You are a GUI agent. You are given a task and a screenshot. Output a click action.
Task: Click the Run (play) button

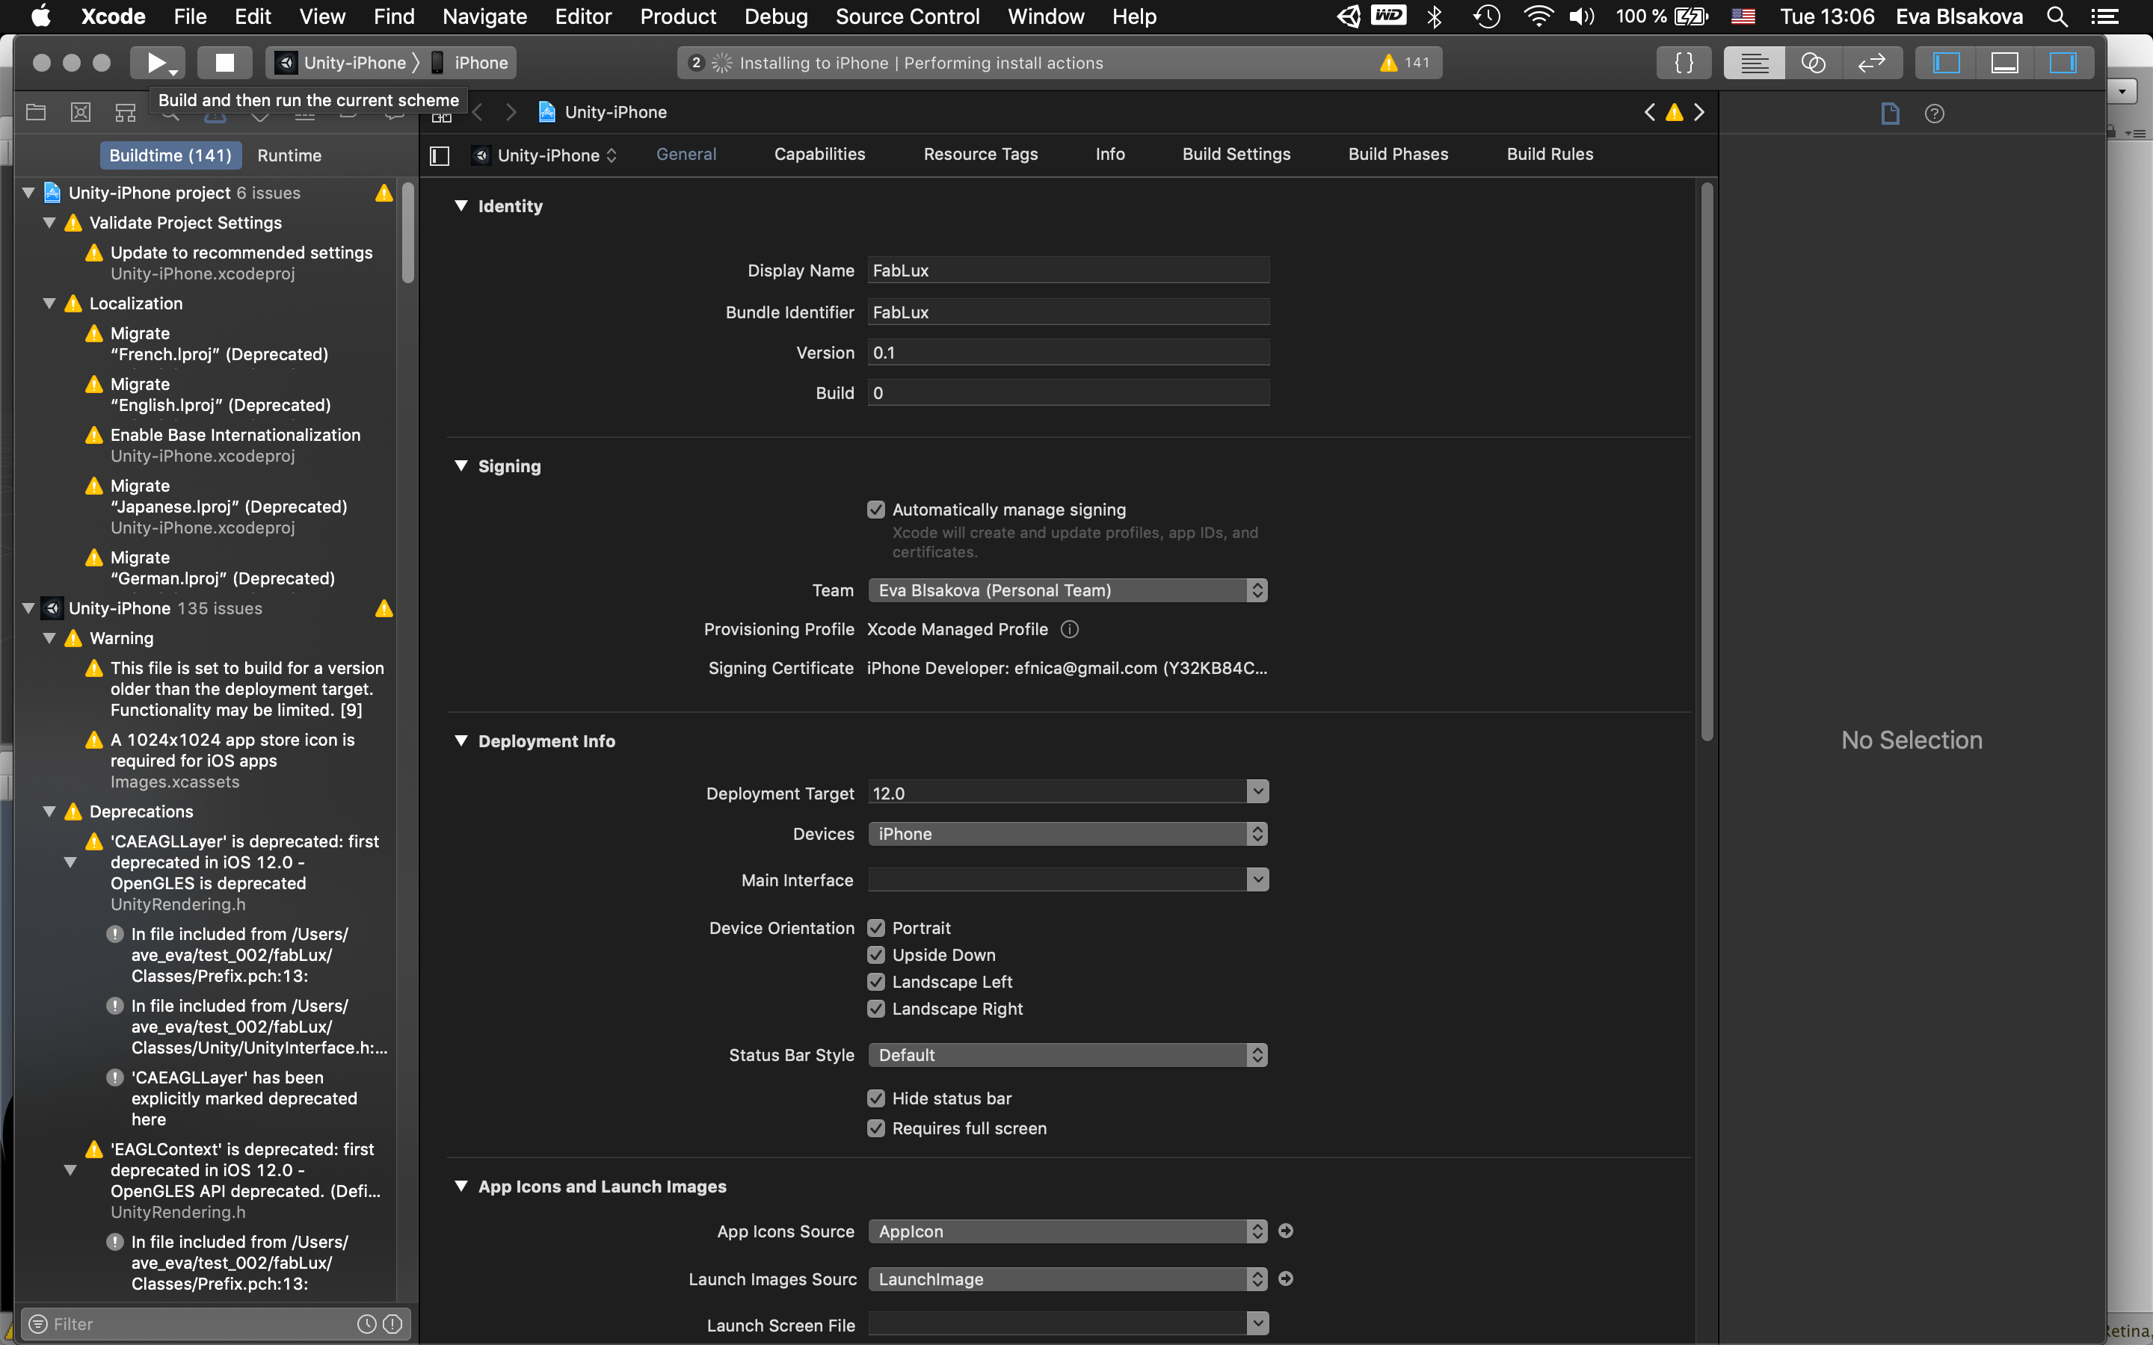[x=156, y=62]
